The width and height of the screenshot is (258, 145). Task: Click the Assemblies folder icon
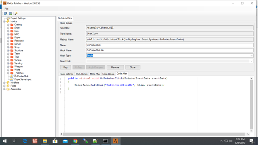[x=8, y=89]
